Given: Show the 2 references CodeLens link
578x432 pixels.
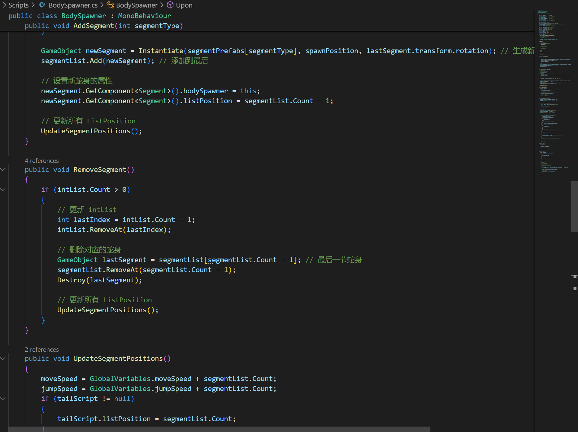Looking at the screenshot, I should pos(42,350).
